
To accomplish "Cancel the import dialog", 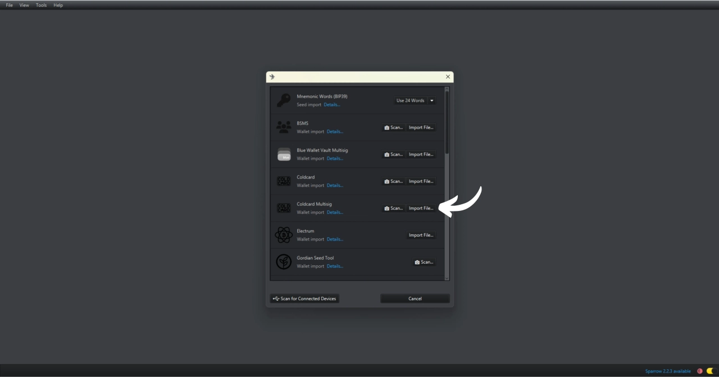I will (x=415, y=298).
